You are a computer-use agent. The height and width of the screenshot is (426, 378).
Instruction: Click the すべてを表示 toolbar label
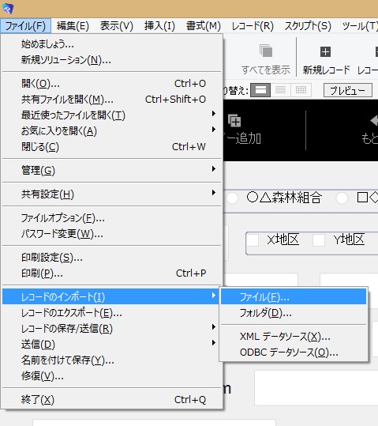pos(266,70)
